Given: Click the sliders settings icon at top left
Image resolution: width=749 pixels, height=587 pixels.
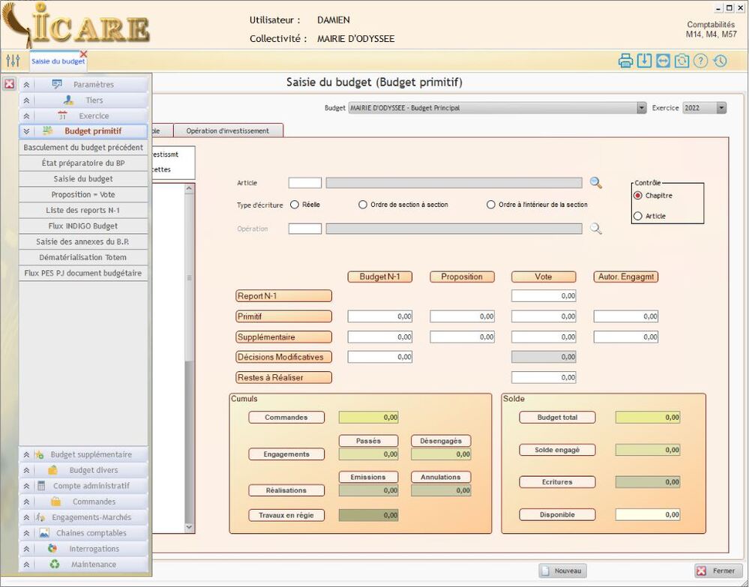Looking at the screenshot, I should [x=13, y=61].
